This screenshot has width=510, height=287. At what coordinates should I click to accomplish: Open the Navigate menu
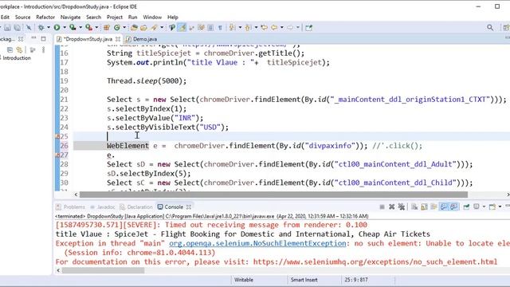point(71,18)
